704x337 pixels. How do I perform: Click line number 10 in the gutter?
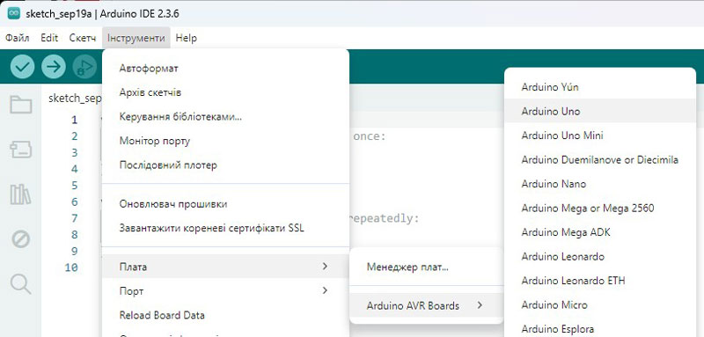tap(71, 267)
